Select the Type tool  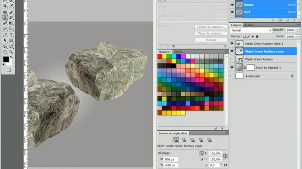click(x=11, y=35)
